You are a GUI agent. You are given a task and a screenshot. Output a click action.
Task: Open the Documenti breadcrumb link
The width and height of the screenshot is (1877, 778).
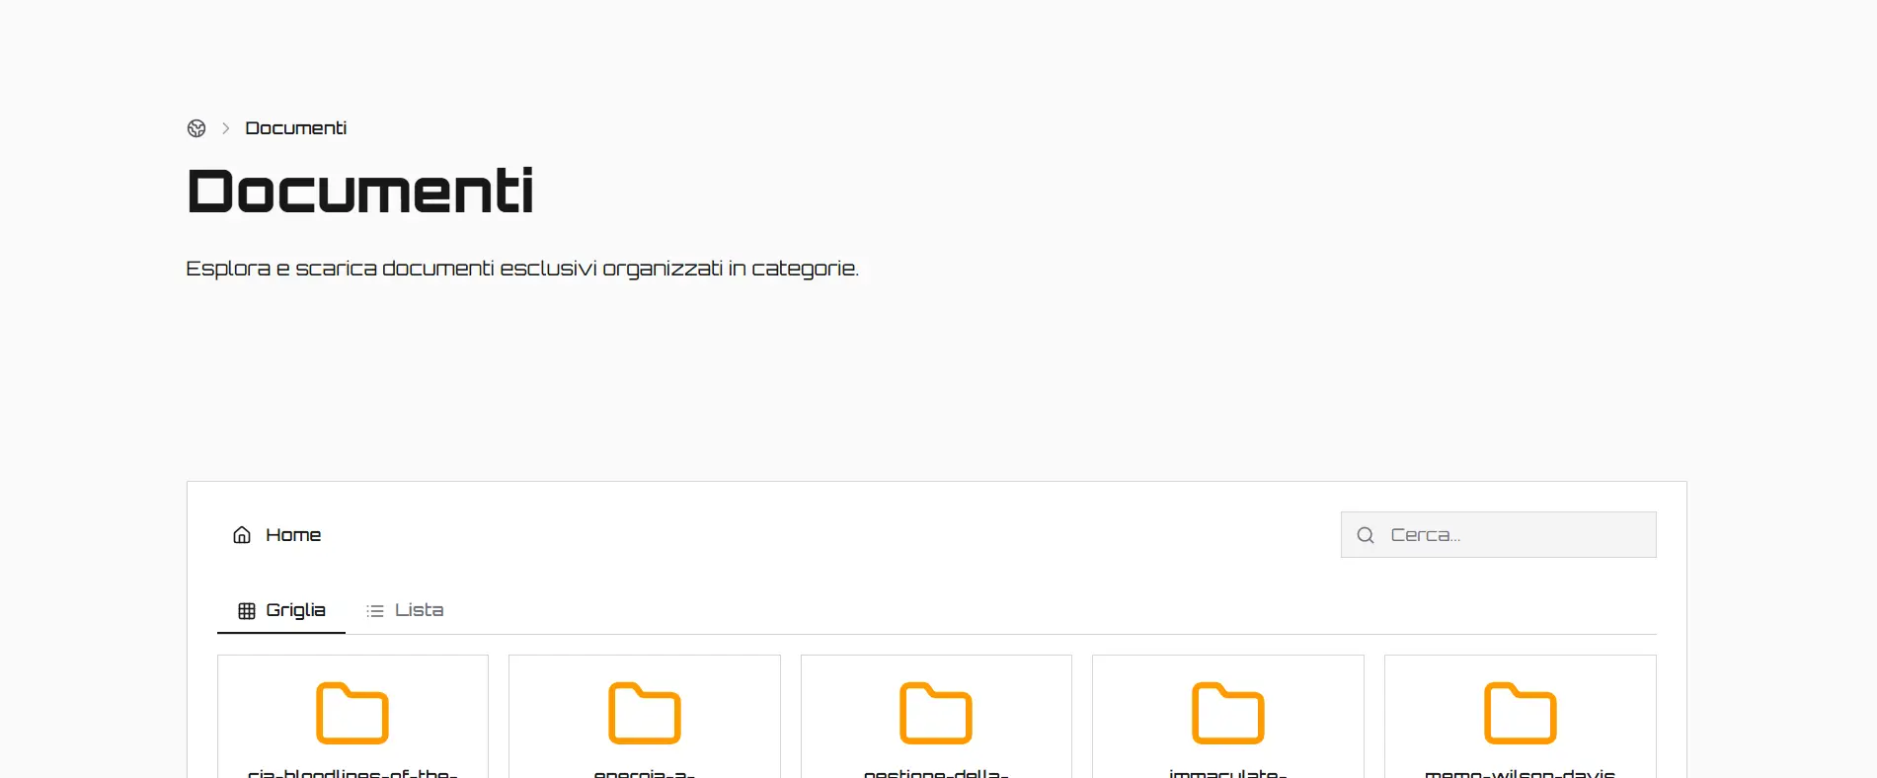tap(295, 128)
